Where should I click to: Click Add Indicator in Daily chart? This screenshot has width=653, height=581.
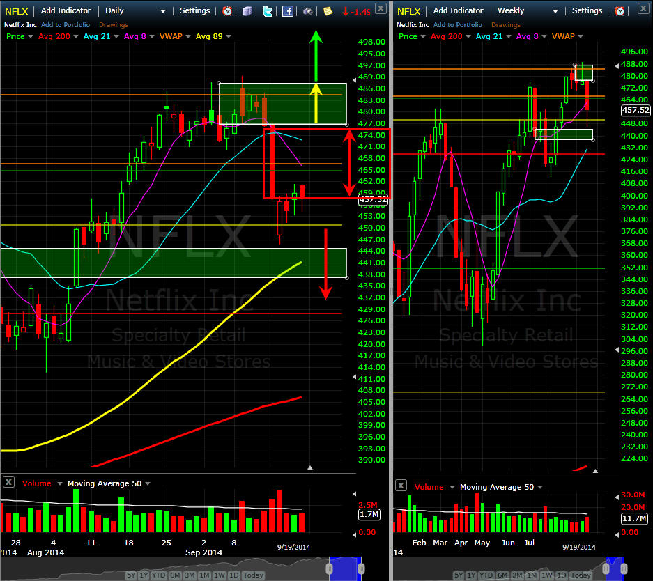point(66,11)
